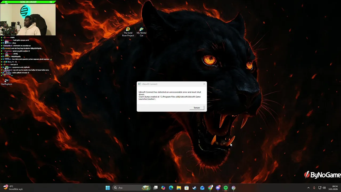
Task: Open Microsoft Edge from the taskbar
Action: [x=171, y=188]
